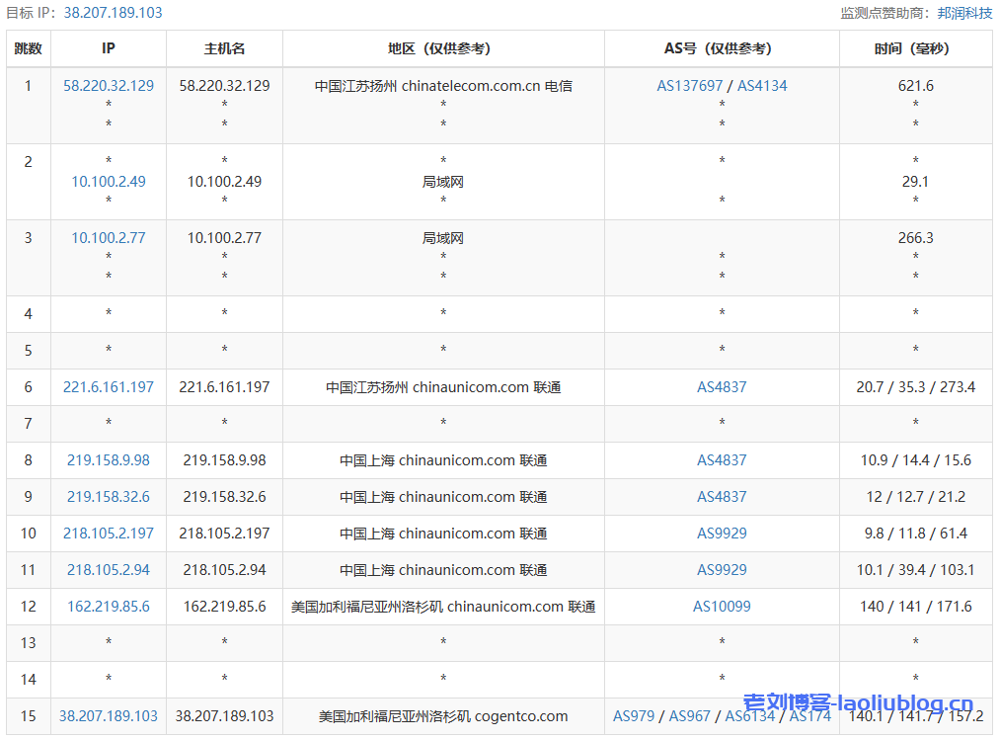
Task: Click the AS号（仅供参考） column header
Action: coord(722,48)
